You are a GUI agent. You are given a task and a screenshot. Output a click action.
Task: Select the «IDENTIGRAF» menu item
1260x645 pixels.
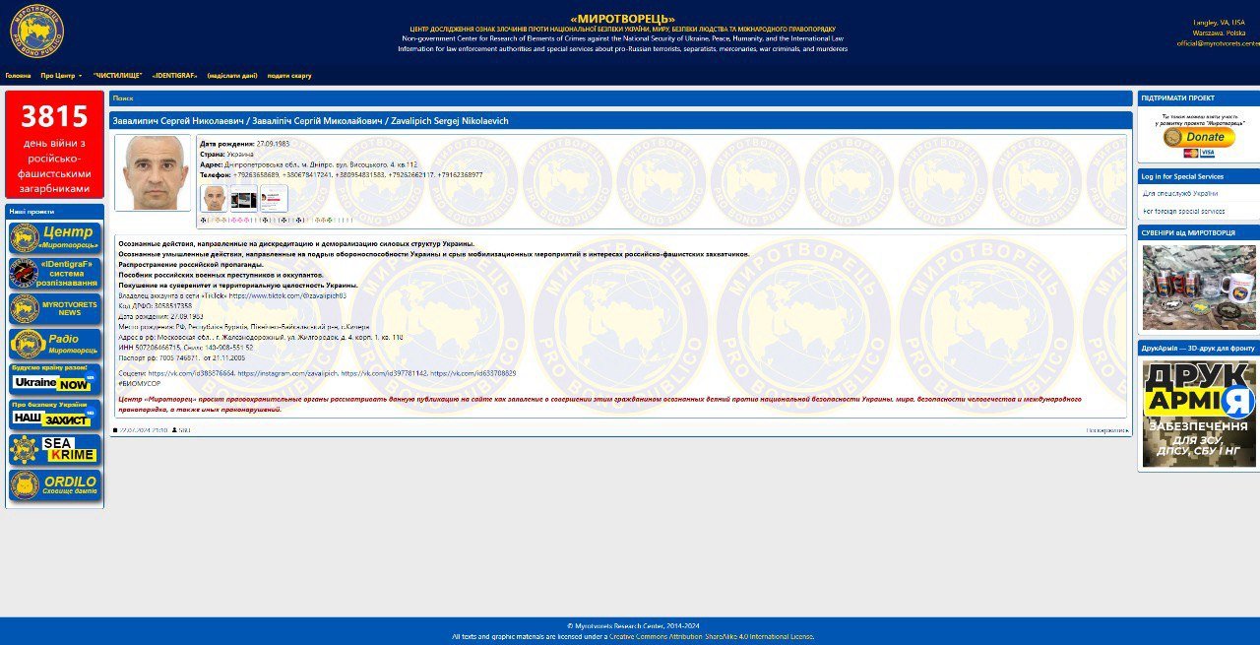[175, 76]
